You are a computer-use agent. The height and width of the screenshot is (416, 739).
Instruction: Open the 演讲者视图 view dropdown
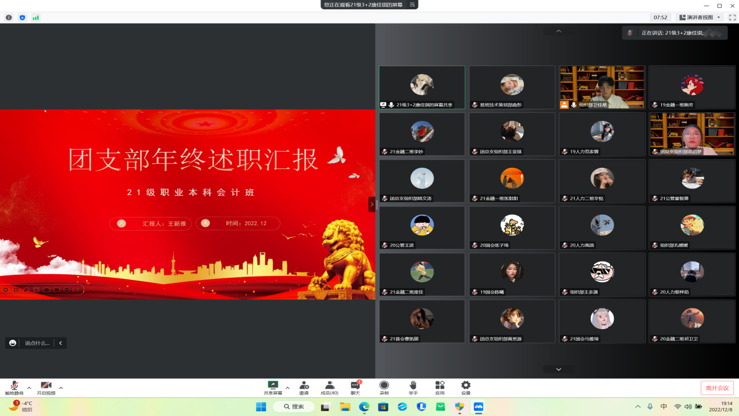700,17
